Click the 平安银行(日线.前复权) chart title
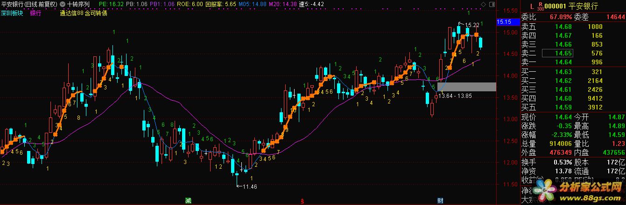The height and width of the screenshot is (205, 626). pyautogui.click(x=29, y=4)
